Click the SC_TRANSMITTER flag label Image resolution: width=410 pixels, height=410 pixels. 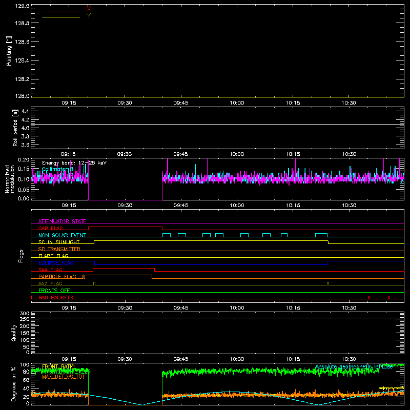(x=59, y=249)
